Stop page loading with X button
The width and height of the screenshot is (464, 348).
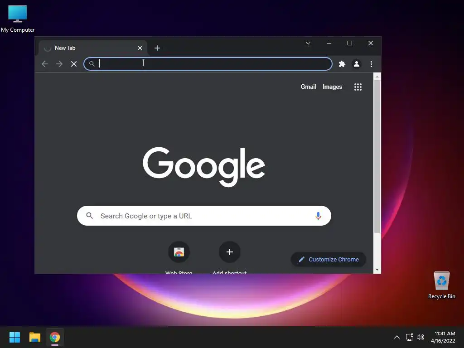click(x=74, y=64)
